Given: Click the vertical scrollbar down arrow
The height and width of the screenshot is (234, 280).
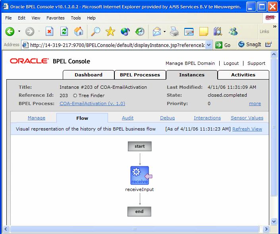Looking at the screenshot, I should tap(274, 221).
